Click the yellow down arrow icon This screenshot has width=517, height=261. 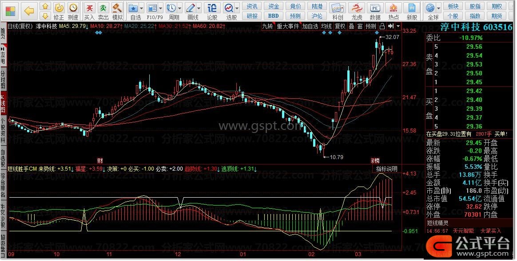click(45, 16)
